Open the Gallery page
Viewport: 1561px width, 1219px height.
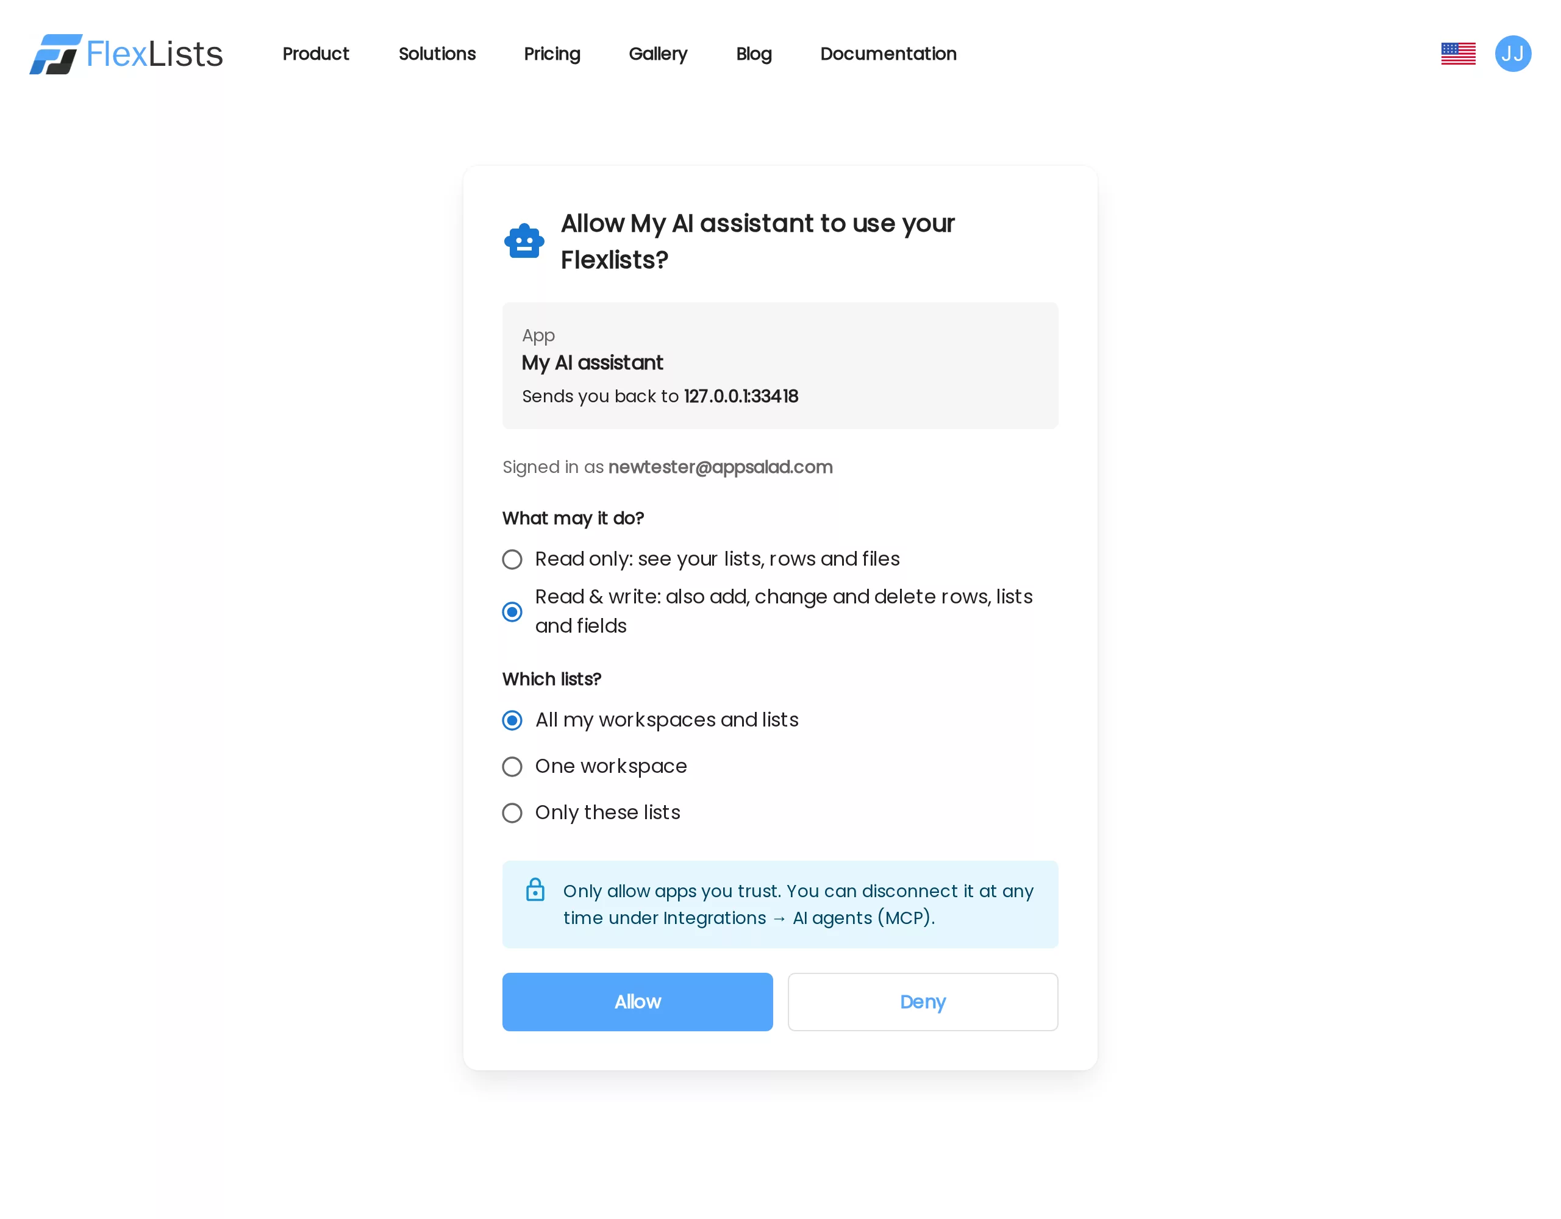[657, 54]
